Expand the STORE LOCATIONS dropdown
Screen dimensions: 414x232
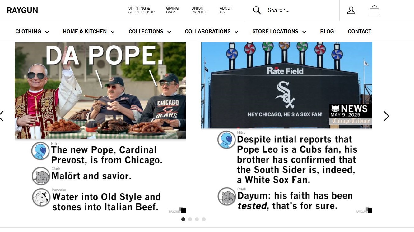(279, 31)
